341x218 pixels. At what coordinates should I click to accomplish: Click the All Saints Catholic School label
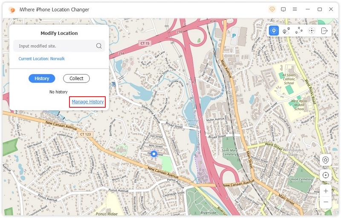tap(289, 79)
